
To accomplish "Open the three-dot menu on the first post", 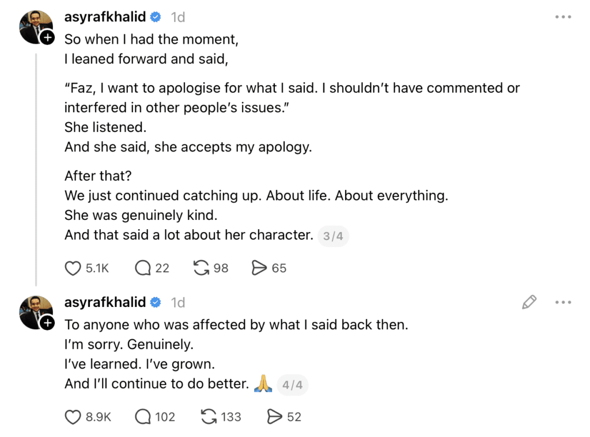I will point(563,17).
